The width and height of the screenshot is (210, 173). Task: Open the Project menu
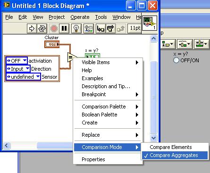(57, 17)
